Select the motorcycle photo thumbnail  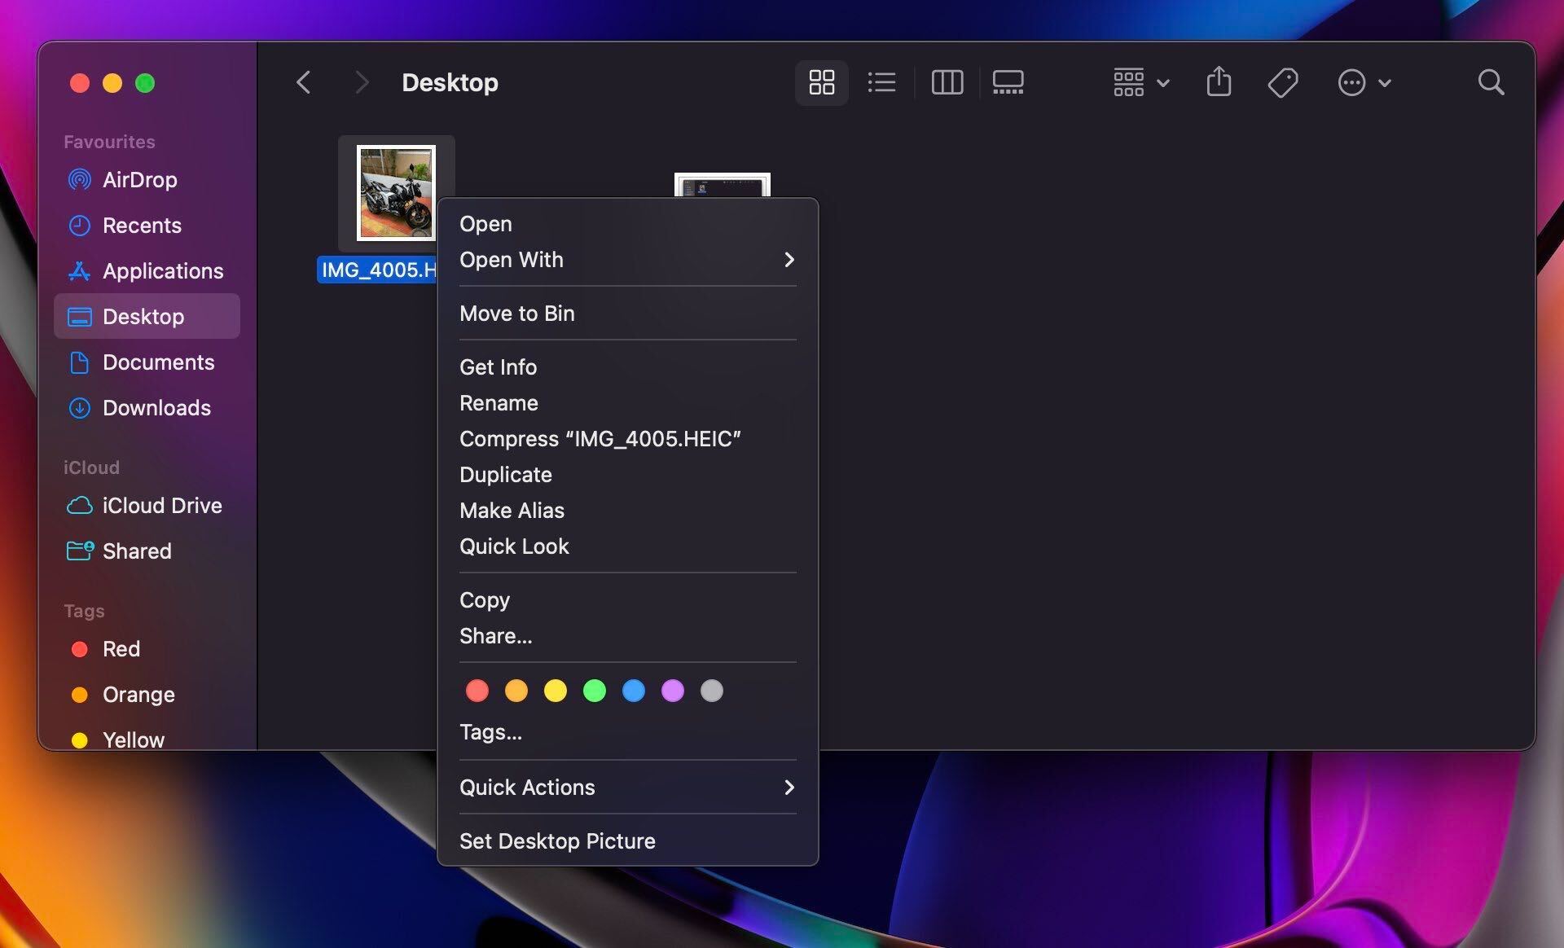point(396,193)
